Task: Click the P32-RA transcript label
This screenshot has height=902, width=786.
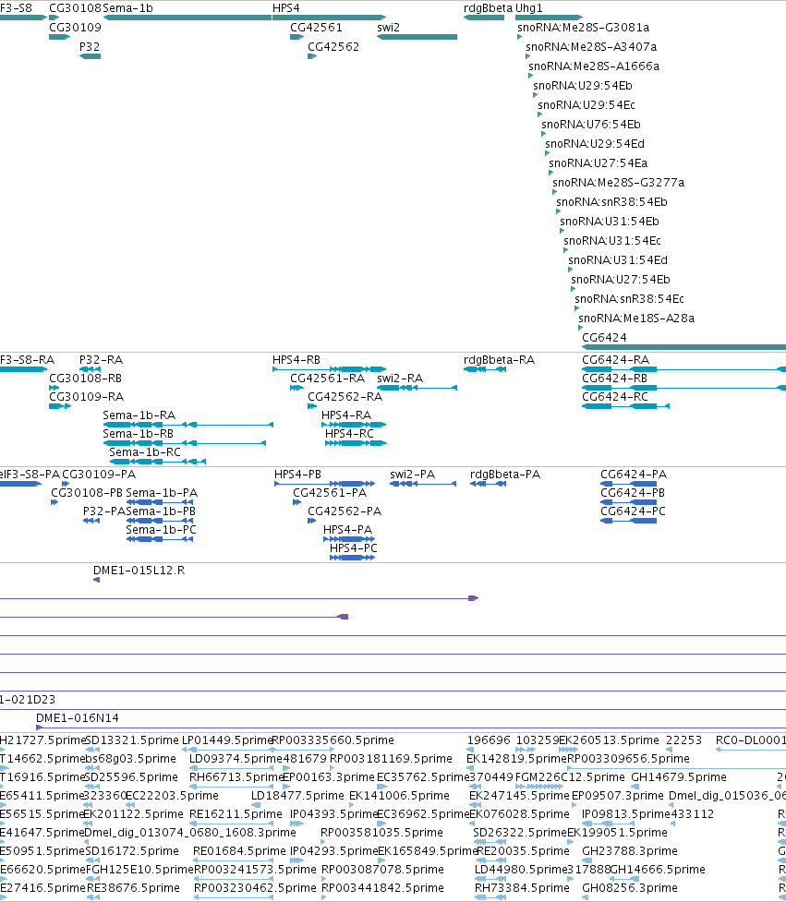Action: point(101,360)
